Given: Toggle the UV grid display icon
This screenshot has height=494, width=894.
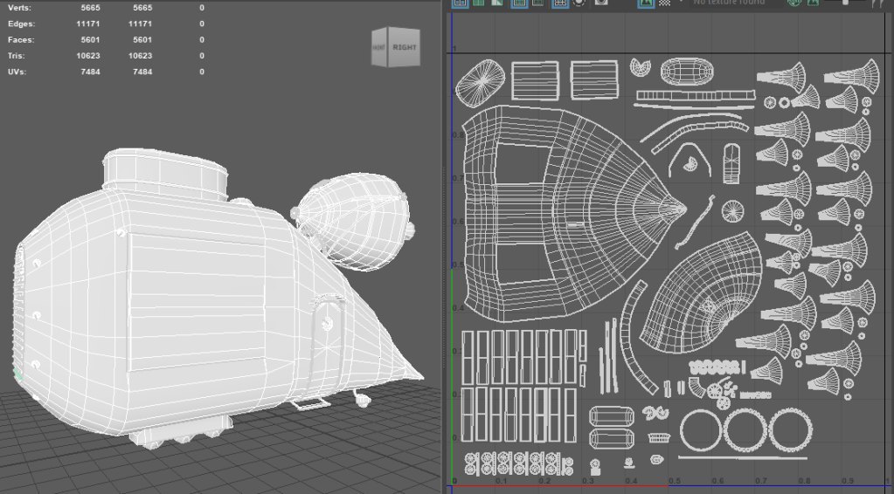Looking at the screenshot, I should pyautogui.click(x=560, y=3).
